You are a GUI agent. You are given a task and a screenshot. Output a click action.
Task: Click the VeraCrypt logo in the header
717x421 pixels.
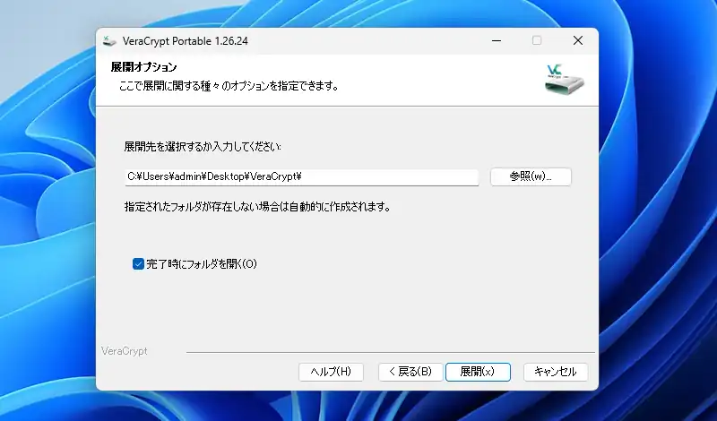click(x=565, y=80)
